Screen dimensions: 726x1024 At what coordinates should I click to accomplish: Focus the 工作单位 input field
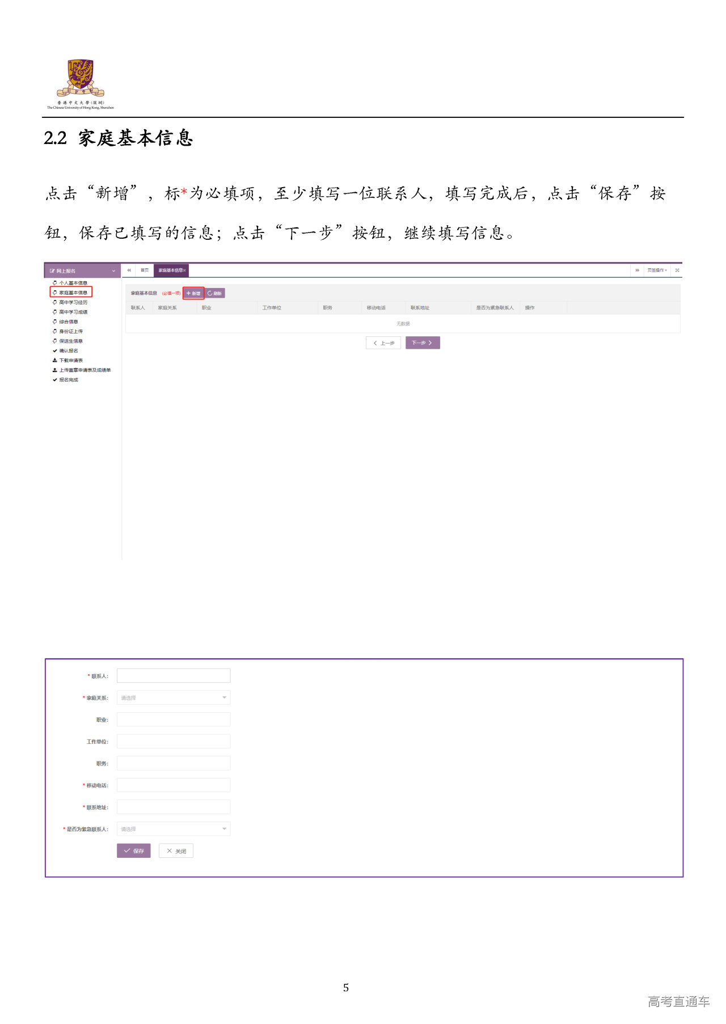174,742
